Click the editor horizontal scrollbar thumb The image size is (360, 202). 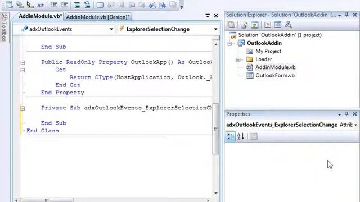pyautogui.click(x=47, y=200)
